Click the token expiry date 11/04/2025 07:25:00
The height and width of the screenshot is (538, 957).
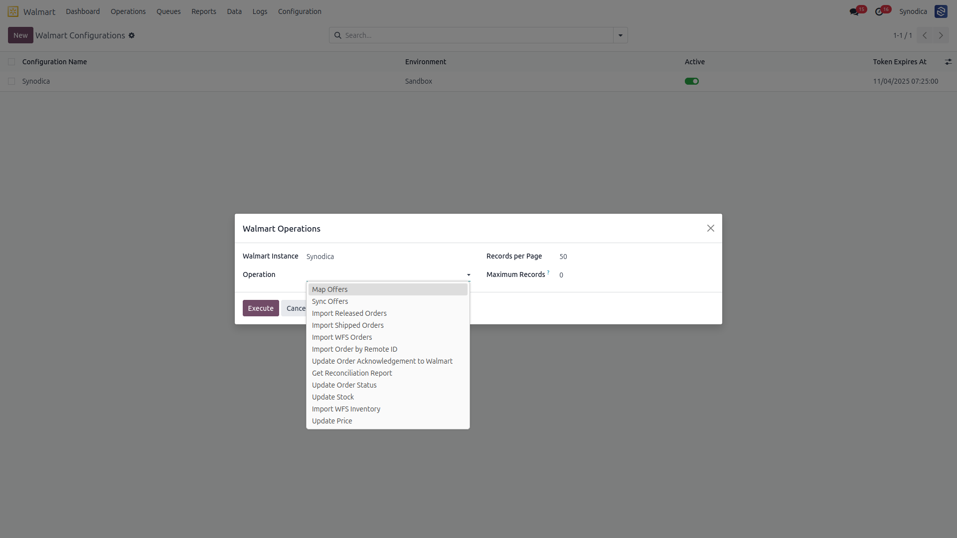pyautogui.click(x=906, y=81)
